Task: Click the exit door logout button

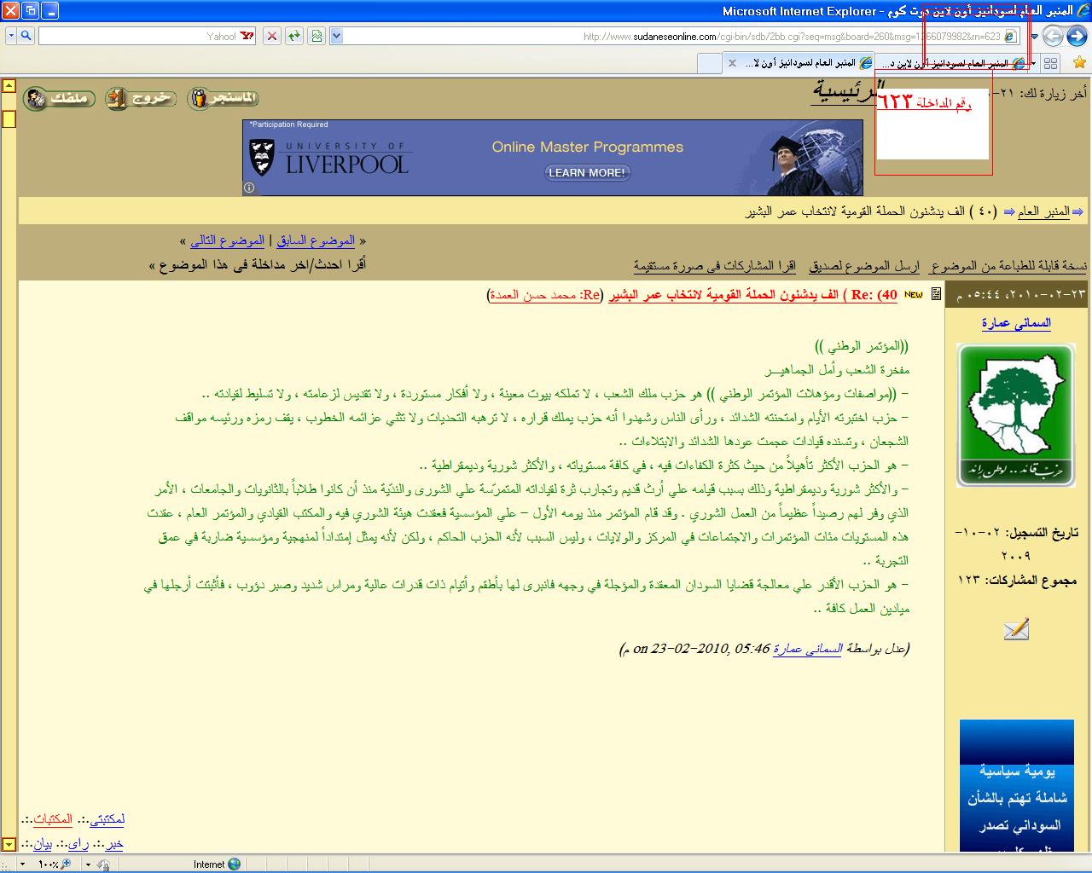Action: coord(141,98)
